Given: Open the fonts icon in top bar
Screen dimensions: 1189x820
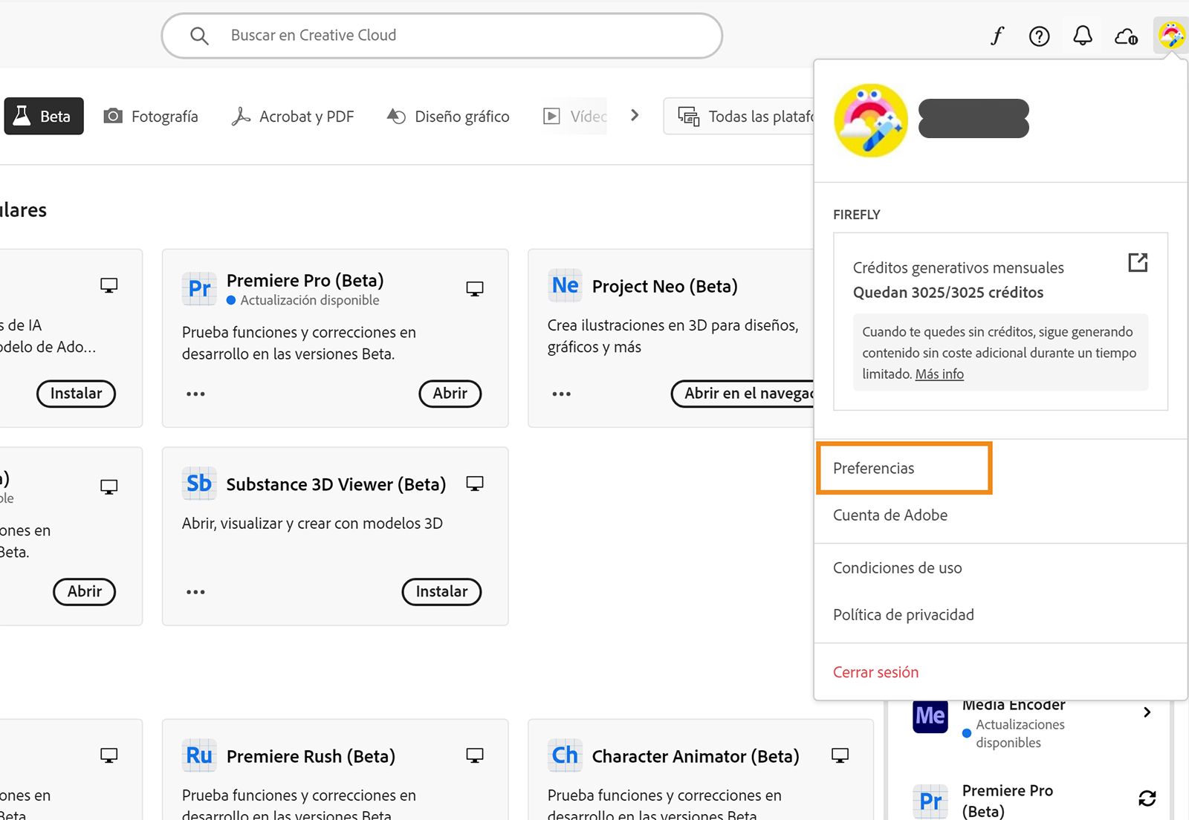Looking at the screenshot, I should coord(997,36).
